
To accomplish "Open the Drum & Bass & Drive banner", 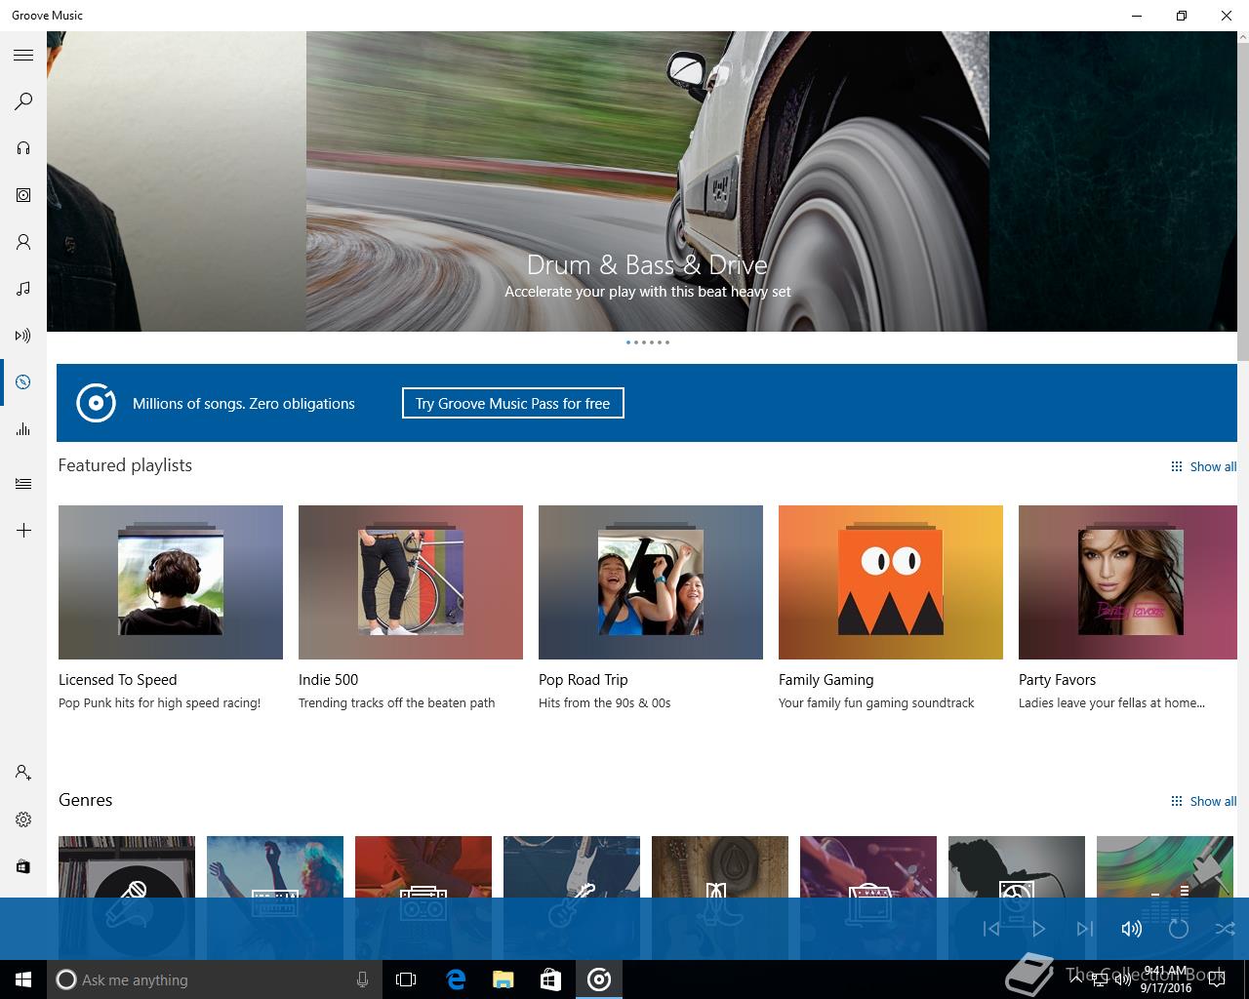I will (648, 181).
